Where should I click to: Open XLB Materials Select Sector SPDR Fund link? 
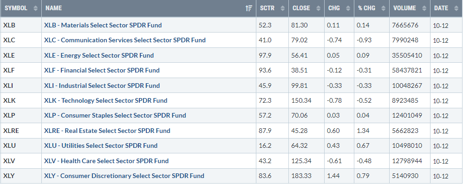click(103, 25)
